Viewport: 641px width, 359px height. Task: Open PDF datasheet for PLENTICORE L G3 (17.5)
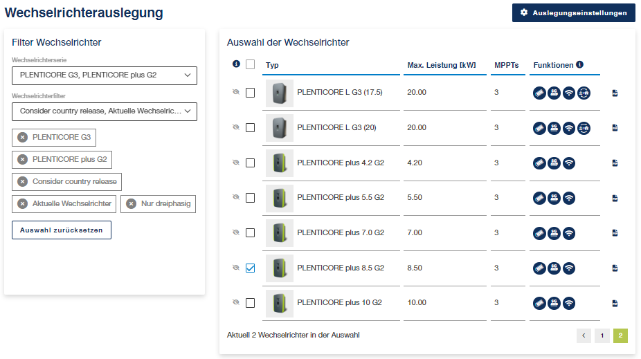615,93
